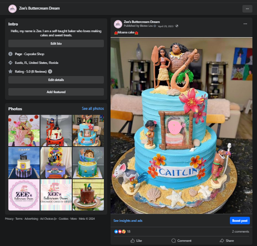The width and height of the screenshot is (257, 246).
Task: Click the public globe audience icon
Action: click(x=177, y=26)
